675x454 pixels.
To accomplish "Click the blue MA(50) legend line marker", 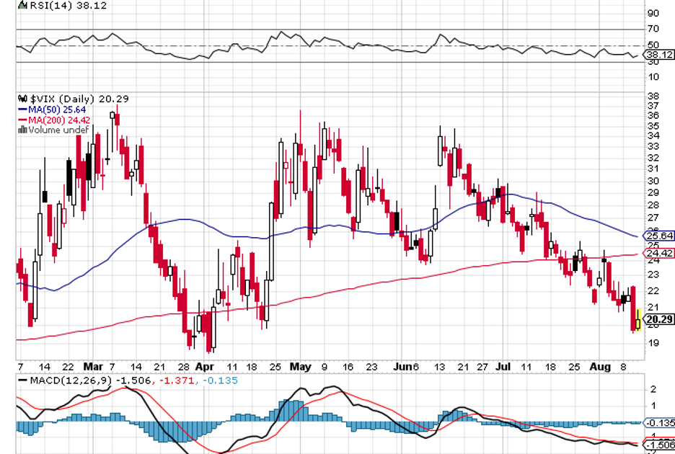I will pyautogui.click(x=22, y=109).
